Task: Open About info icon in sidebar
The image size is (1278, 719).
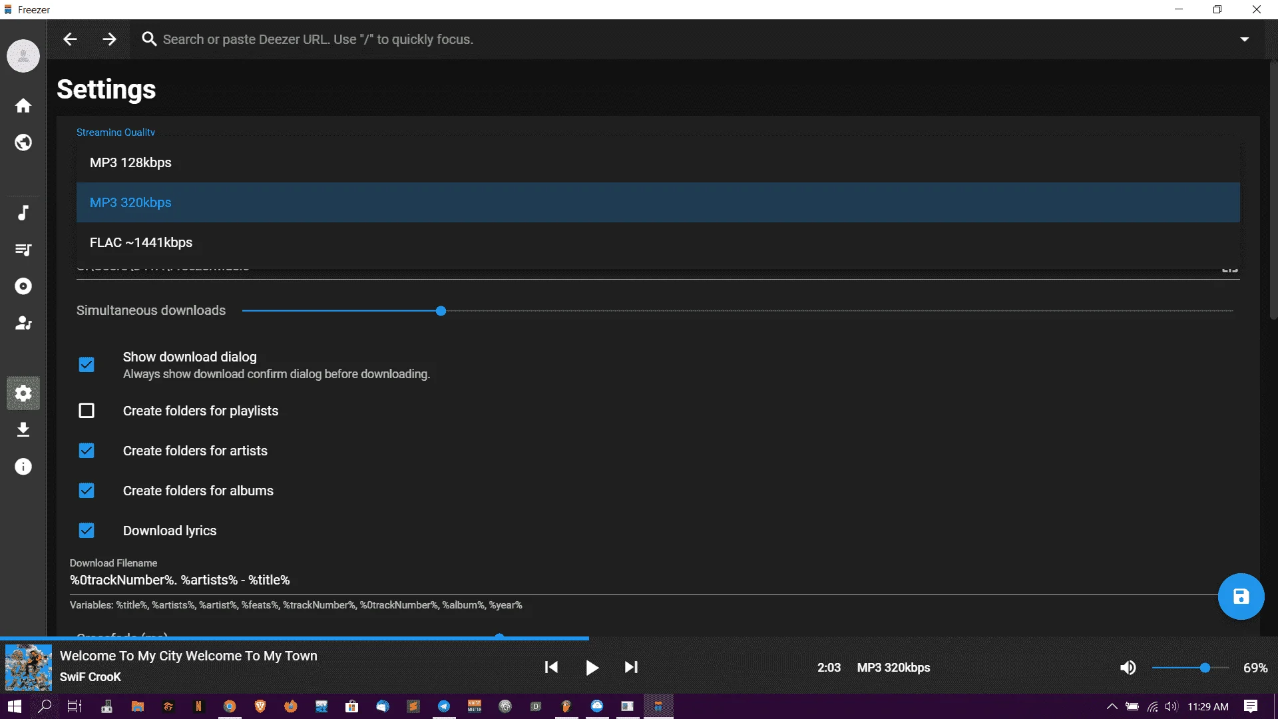Action: [x=23, y=467]
